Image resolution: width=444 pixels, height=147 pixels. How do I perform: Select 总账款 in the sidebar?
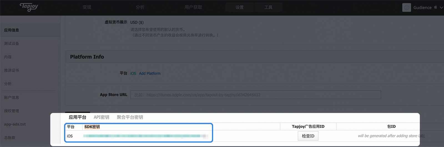pyautogui.click(x=10, y=138)
